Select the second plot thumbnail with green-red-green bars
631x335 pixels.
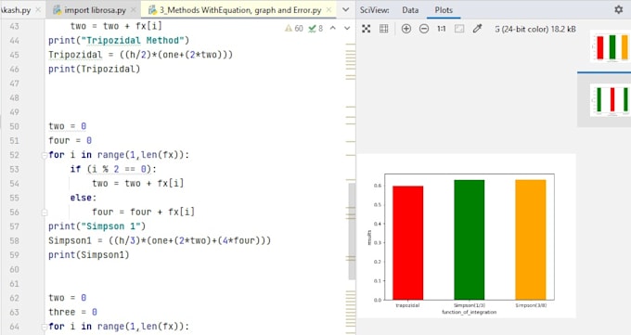(611, 100)
